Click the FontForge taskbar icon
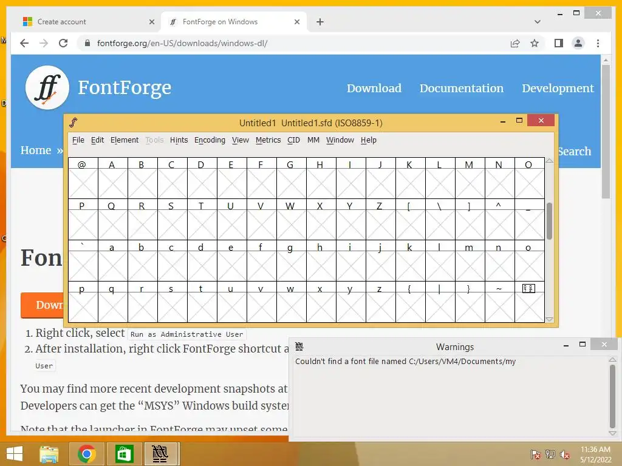 (160, 454)
